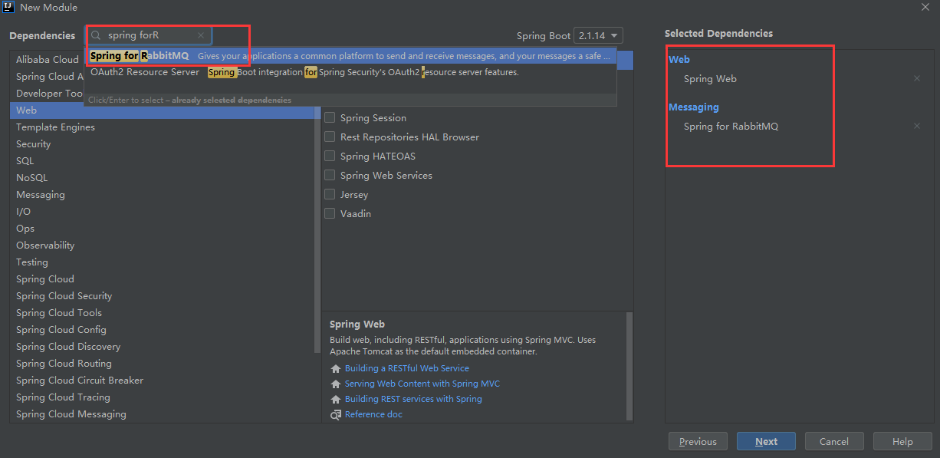This screenshot has height=458, width=940.
Task: Click the description panel scrollbar
Action: tap(630, 365)
